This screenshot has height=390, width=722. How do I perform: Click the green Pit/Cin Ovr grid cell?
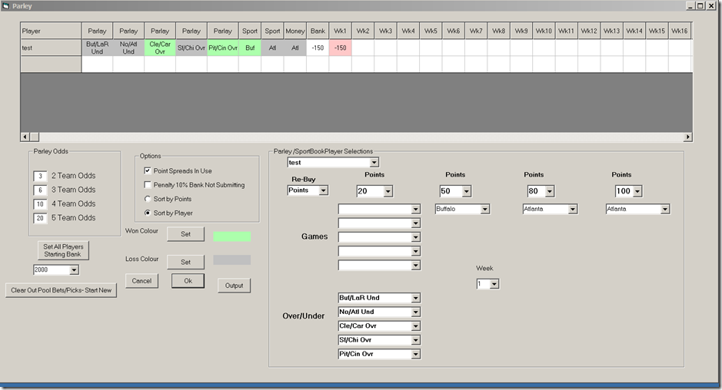[223, 48]
